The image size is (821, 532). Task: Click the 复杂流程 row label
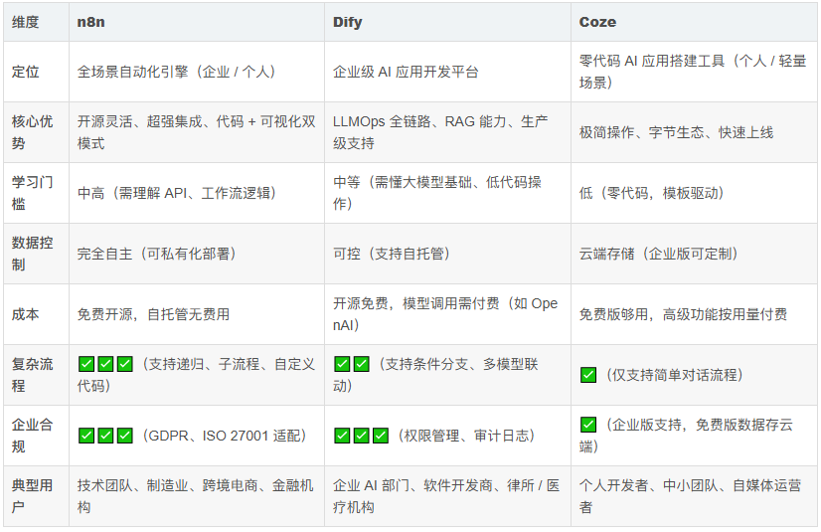click(36, 375)
